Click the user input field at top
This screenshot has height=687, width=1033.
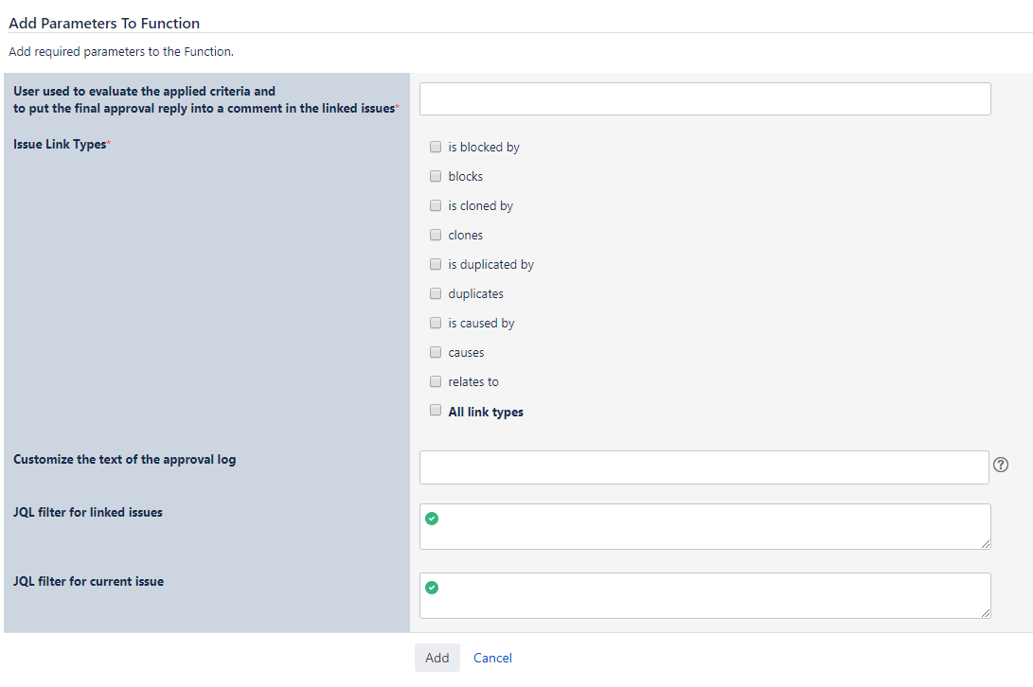tap(704, 98)
